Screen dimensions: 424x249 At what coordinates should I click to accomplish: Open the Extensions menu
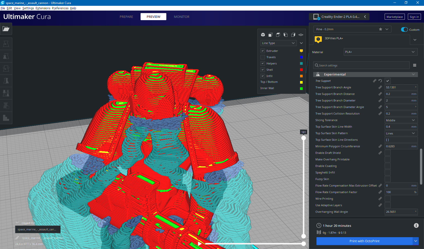coord(43,8)
